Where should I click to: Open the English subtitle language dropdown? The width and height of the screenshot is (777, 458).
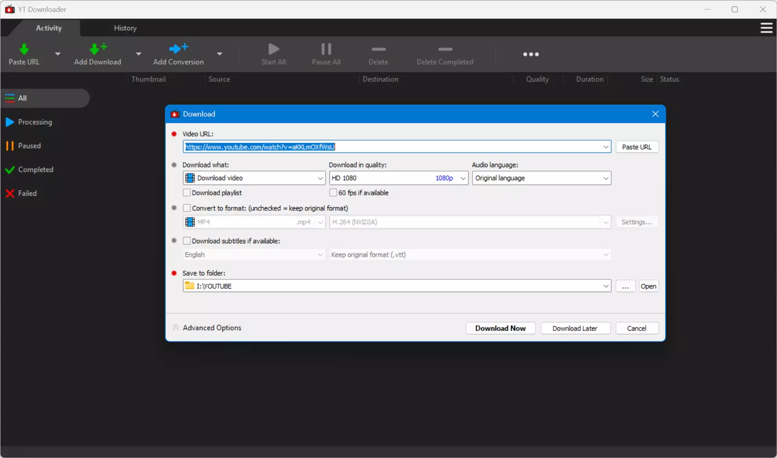tap(254, 255)
